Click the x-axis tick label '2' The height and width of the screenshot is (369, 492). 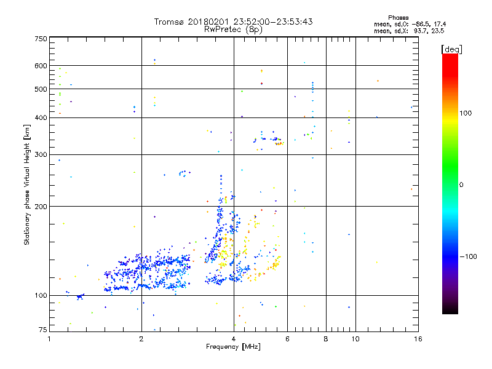coord(141,339)
